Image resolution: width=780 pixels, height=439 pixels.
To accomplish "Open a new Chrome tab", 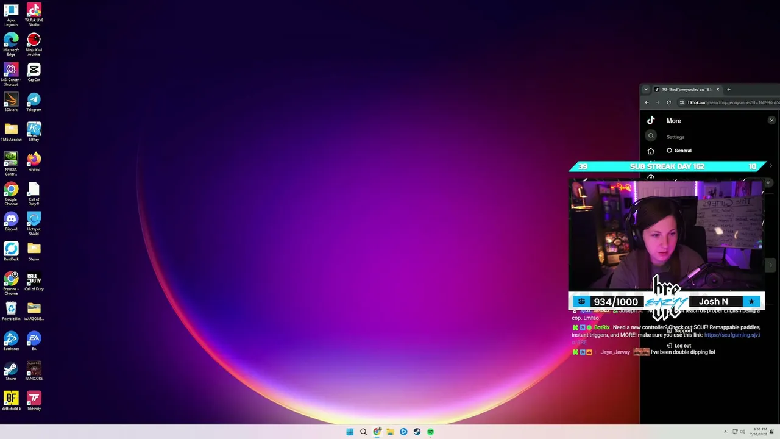I will 728,90.
